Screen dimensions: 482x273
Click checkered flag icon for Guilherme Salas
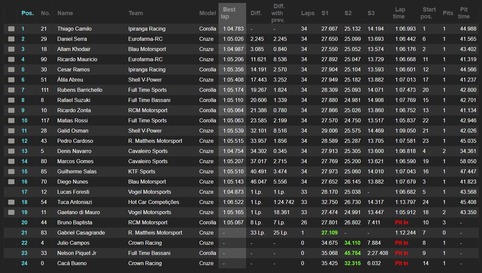click(x=11, y=172)
